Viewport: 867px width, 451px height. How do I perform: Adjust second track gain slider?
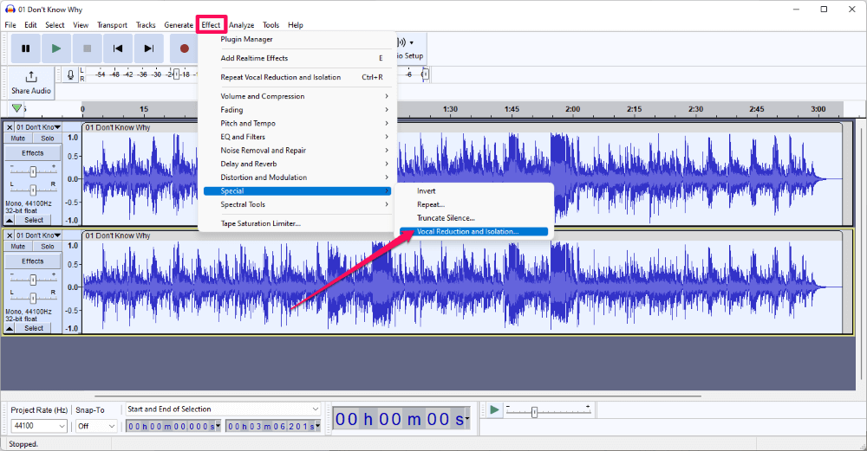(x=33, y=280)
